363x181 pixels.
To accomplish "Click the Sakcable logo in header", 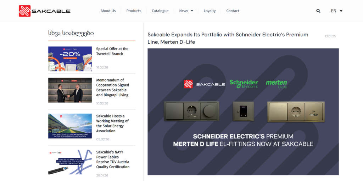I will 45,11.
